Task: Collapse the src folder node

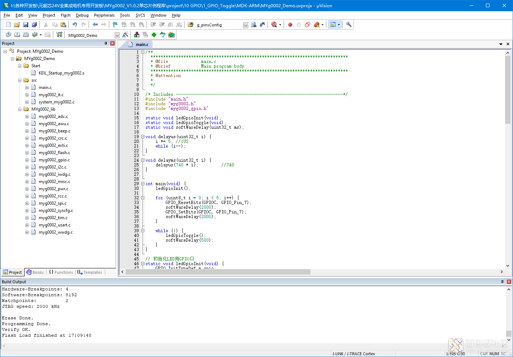Action: [20, 80]
